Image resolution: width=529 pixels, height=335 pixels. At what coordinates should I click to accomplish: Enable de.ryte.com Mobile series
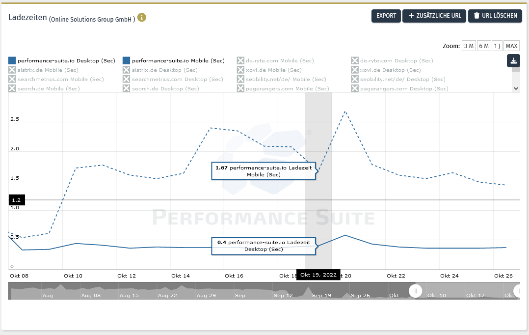pos(275,61)
